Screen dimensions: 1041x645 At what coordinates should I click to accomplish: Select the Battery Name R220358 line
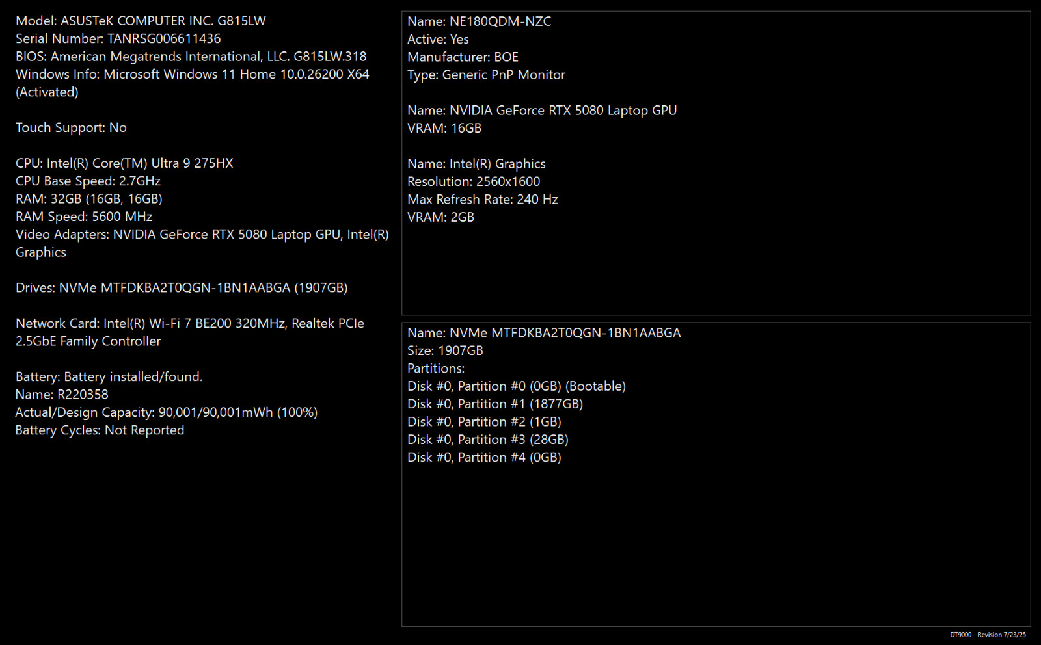[62, 395]
